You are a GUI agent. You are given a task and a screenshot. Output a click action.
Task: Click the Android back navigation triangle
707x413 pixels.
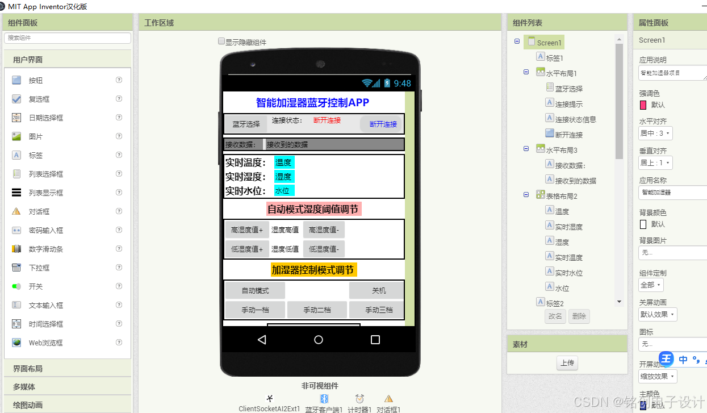point(262,340)
